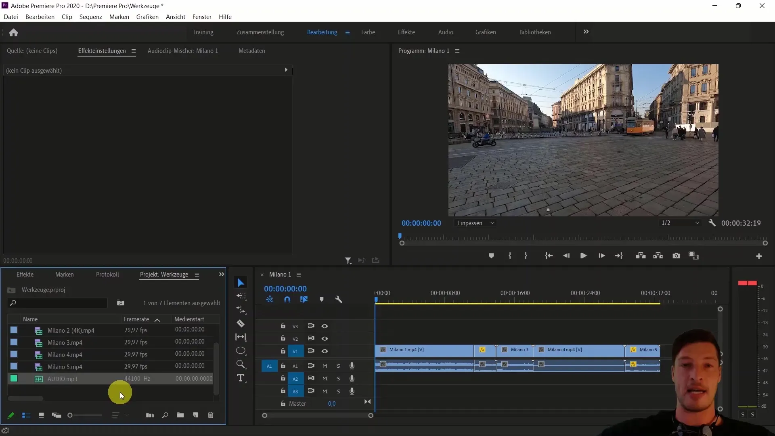The width and height of the screenshot is (775, 436).
Task: Open Programm: Milano 1 panel menu
Action: point(457,51)
